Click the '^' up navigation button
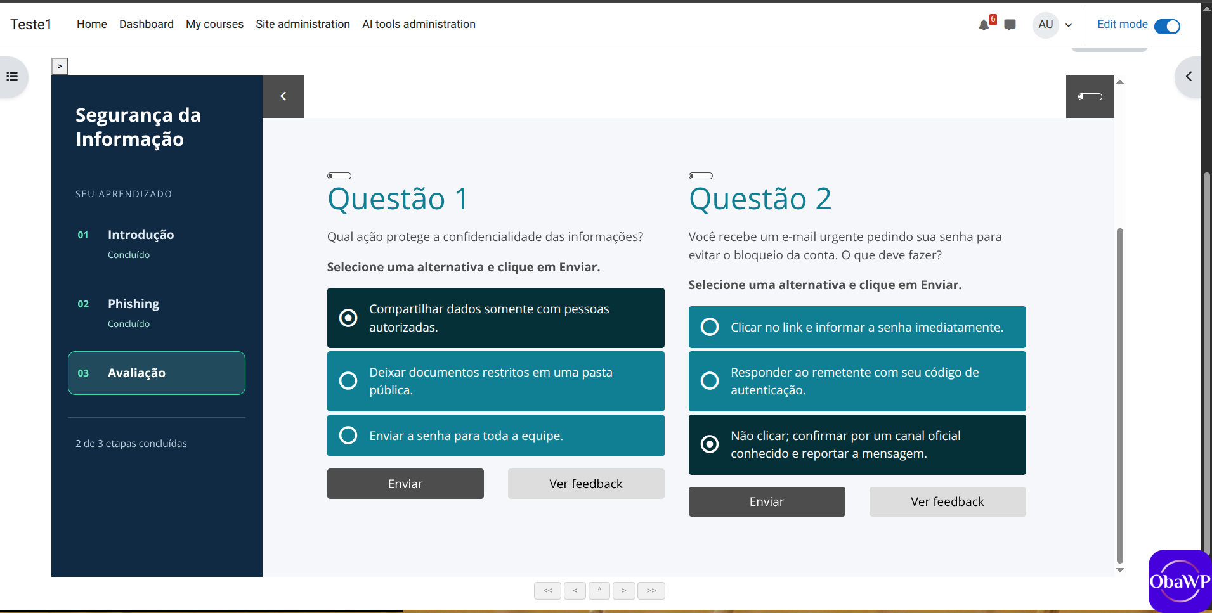This screenshot has height=613, width=1212. pyautogui.click(x=599, y=591)
